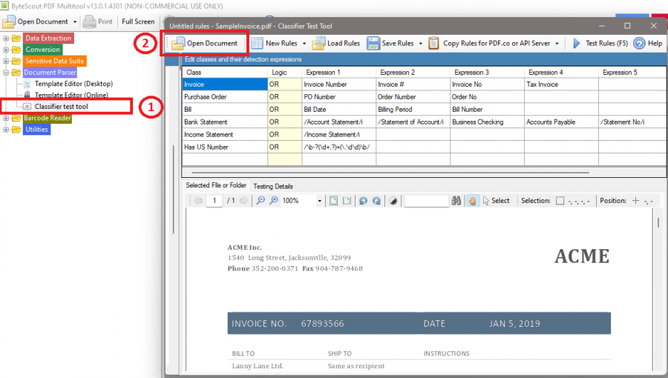
Task: Open the Save Rules dropdown arrow
Action: click(421, 44)
